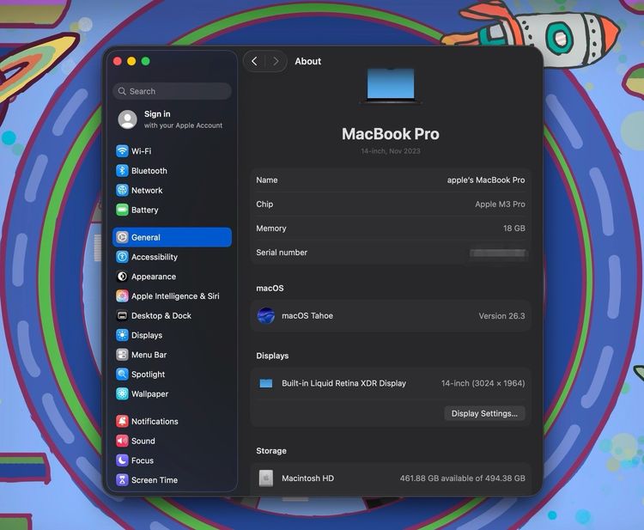The width and height of the screenshot is (644, 530).
Task: Click the "Serial number" label
Action: tap(282, 253)
